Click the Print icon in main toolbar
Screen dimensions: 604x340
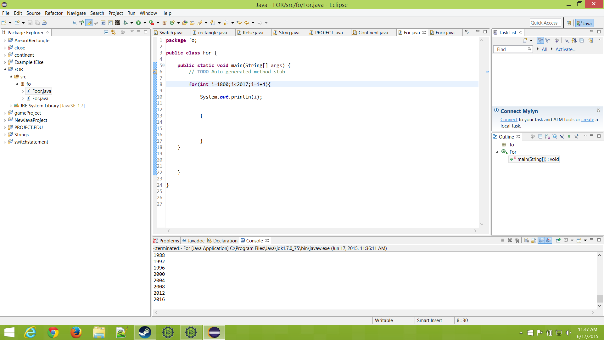coord(44,23)
